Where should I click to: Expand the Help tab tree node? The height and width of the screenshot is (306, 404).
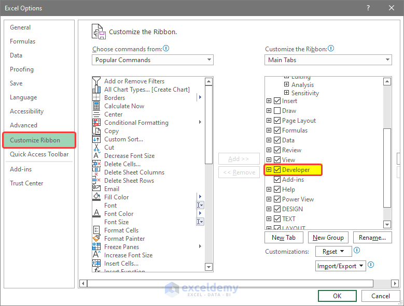[x=269, y=190]
